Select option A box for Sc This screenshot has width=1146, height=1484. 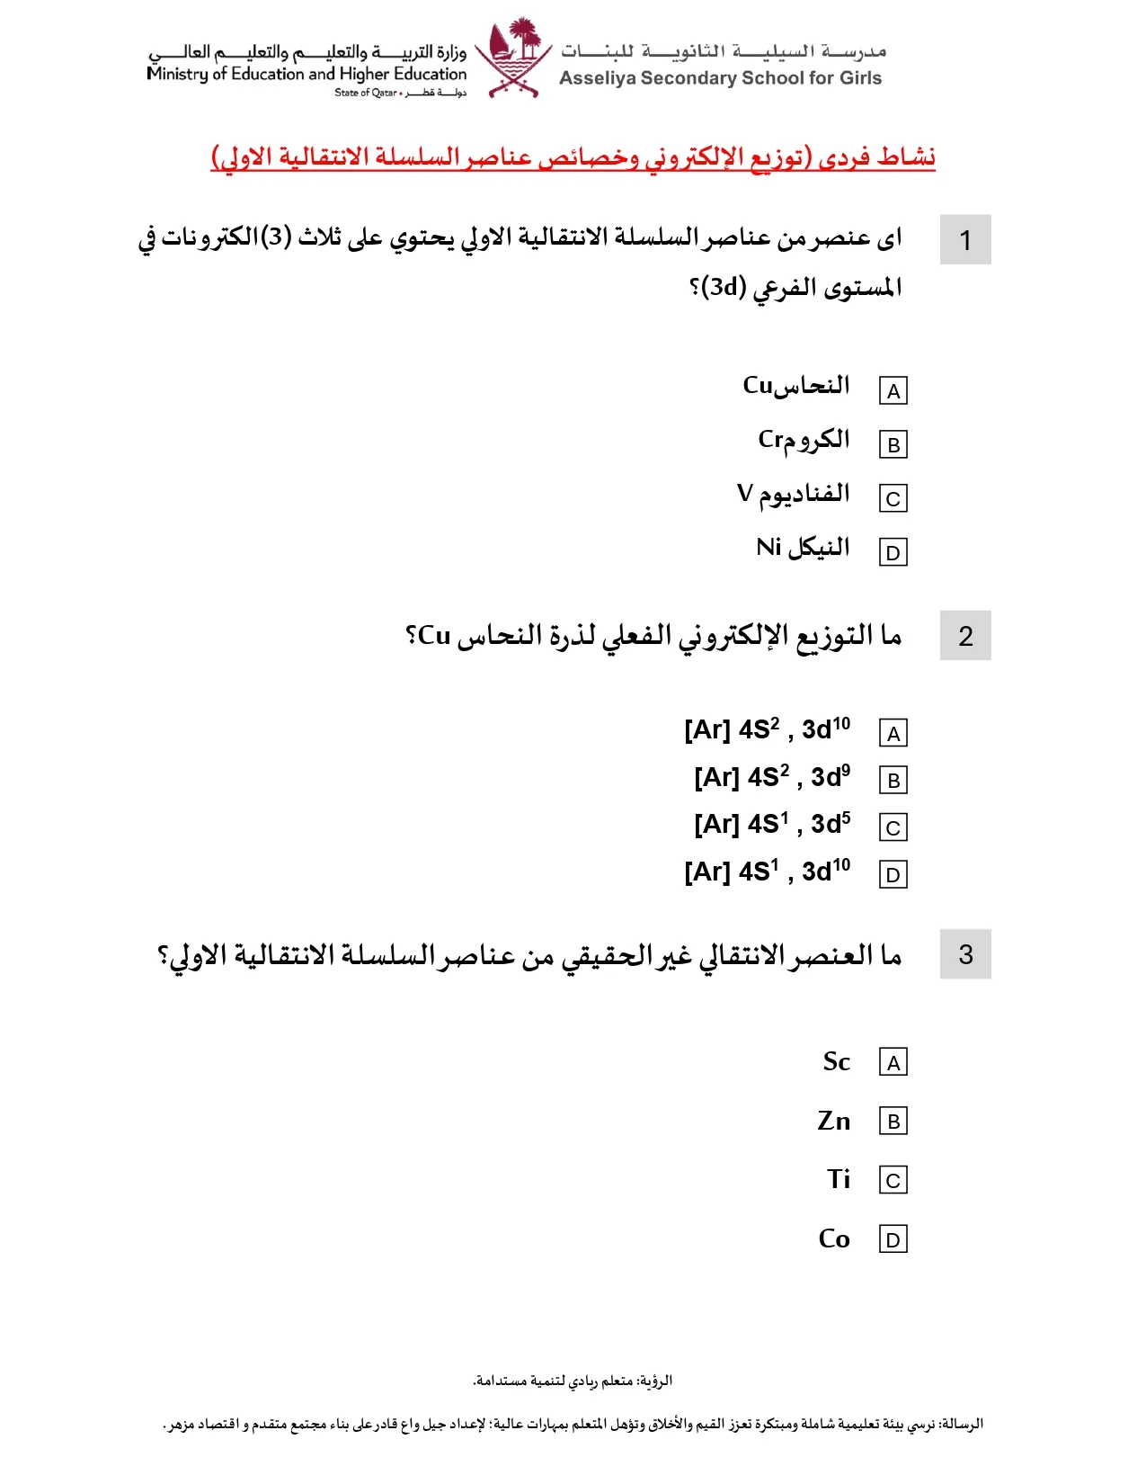click(x=893, y=1063)
